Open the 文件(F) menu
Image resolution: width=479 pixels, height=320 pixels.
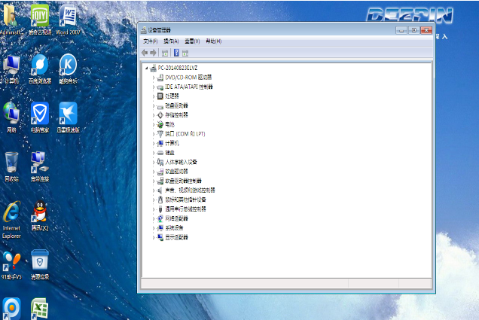click(x=151, y=41)
